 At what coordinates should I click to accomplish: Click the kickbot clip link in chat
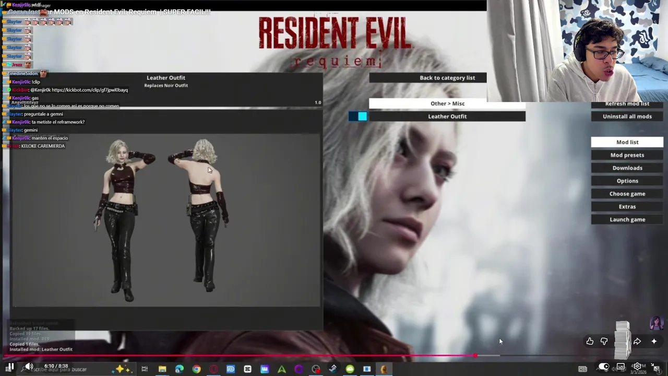point(90,90)
